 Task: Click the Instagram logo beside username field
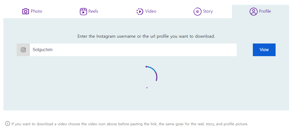pos(23,50)
